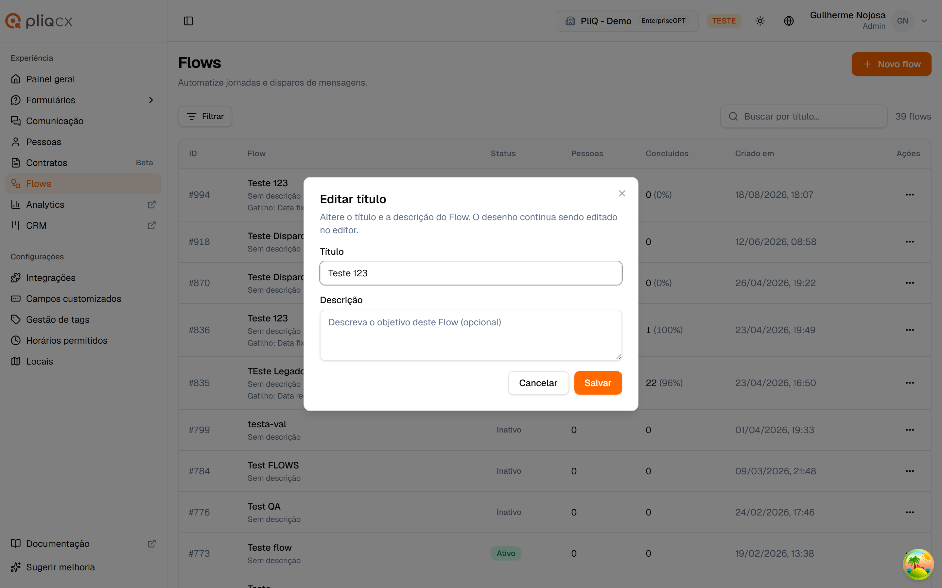Expand the Formulários submenu chevron
942x588 pixels.
[x=151, y=100]
